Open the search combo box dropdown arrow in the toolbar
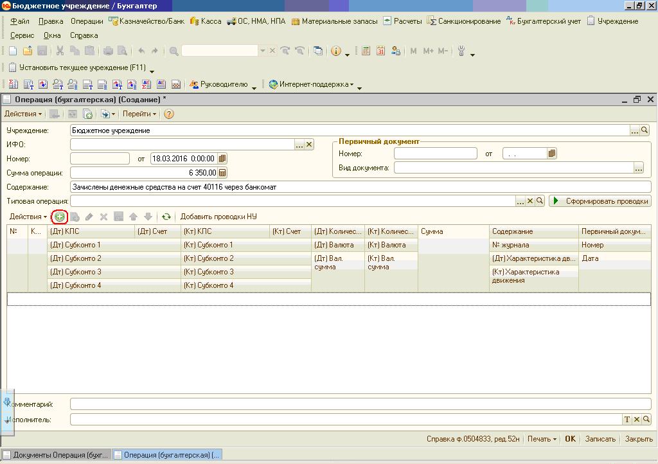 263,51
